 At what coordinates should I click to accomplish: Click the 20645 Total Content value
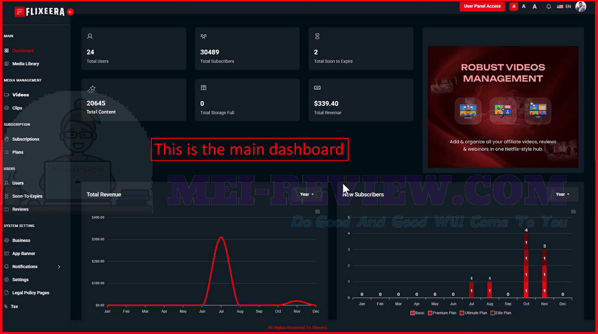[x=96, y=103]
